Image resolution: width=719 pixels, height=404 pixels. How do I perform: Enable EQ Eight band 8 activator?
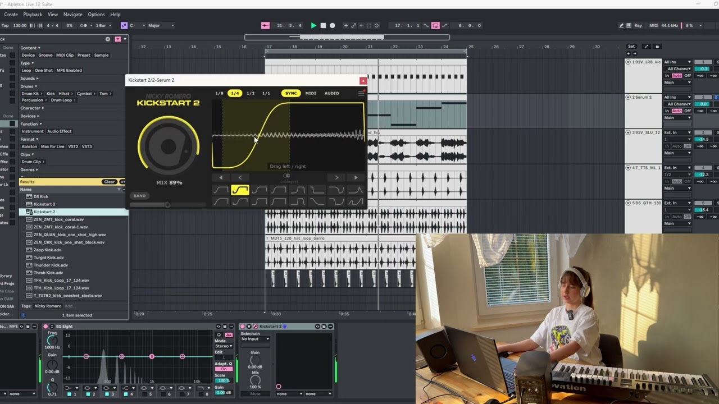pos(202,394)
